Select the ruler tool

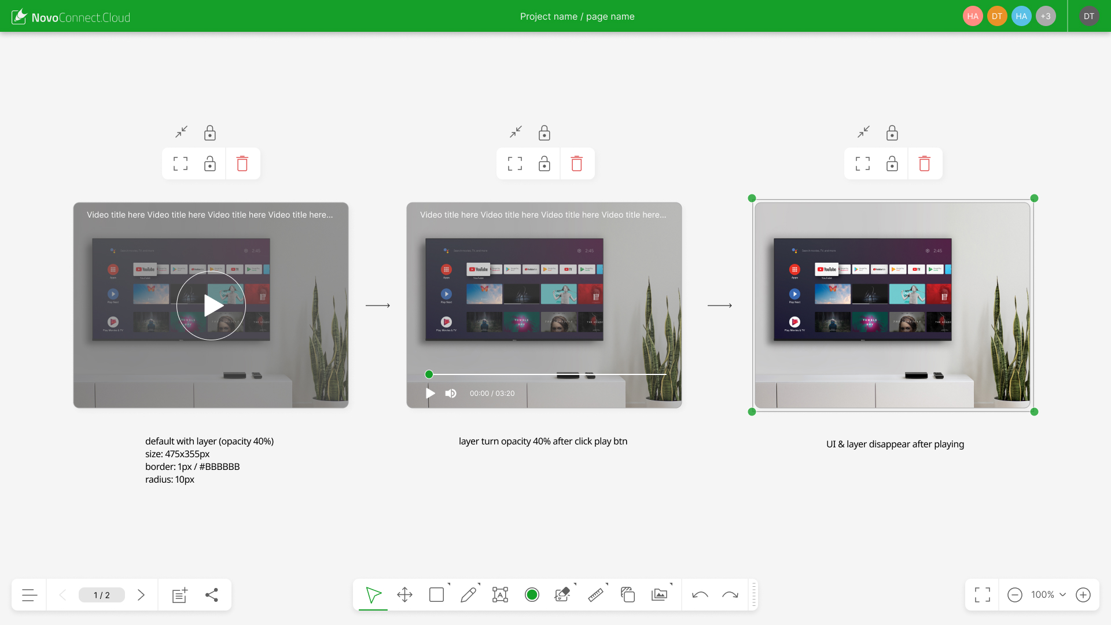tap(595, 595)
